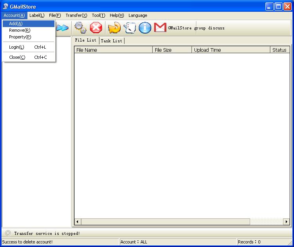294x247 pixels.
Task: Click the yellow curved arrow icon
Action: [x=114, y=27]
